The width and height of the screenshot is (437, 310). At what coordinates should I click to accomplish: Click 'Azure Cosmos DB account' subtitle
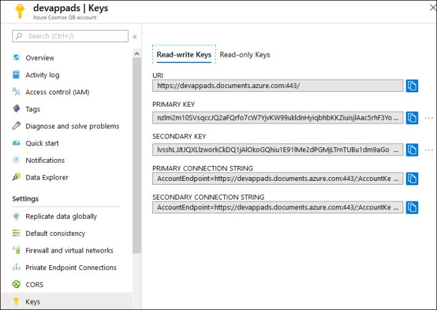click(x=65, y=17)
